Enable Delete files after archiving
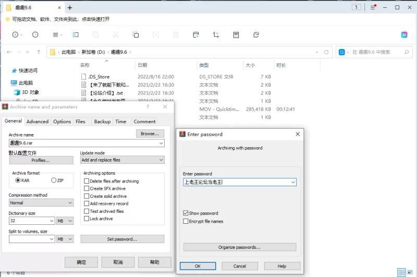 point(87,181)
